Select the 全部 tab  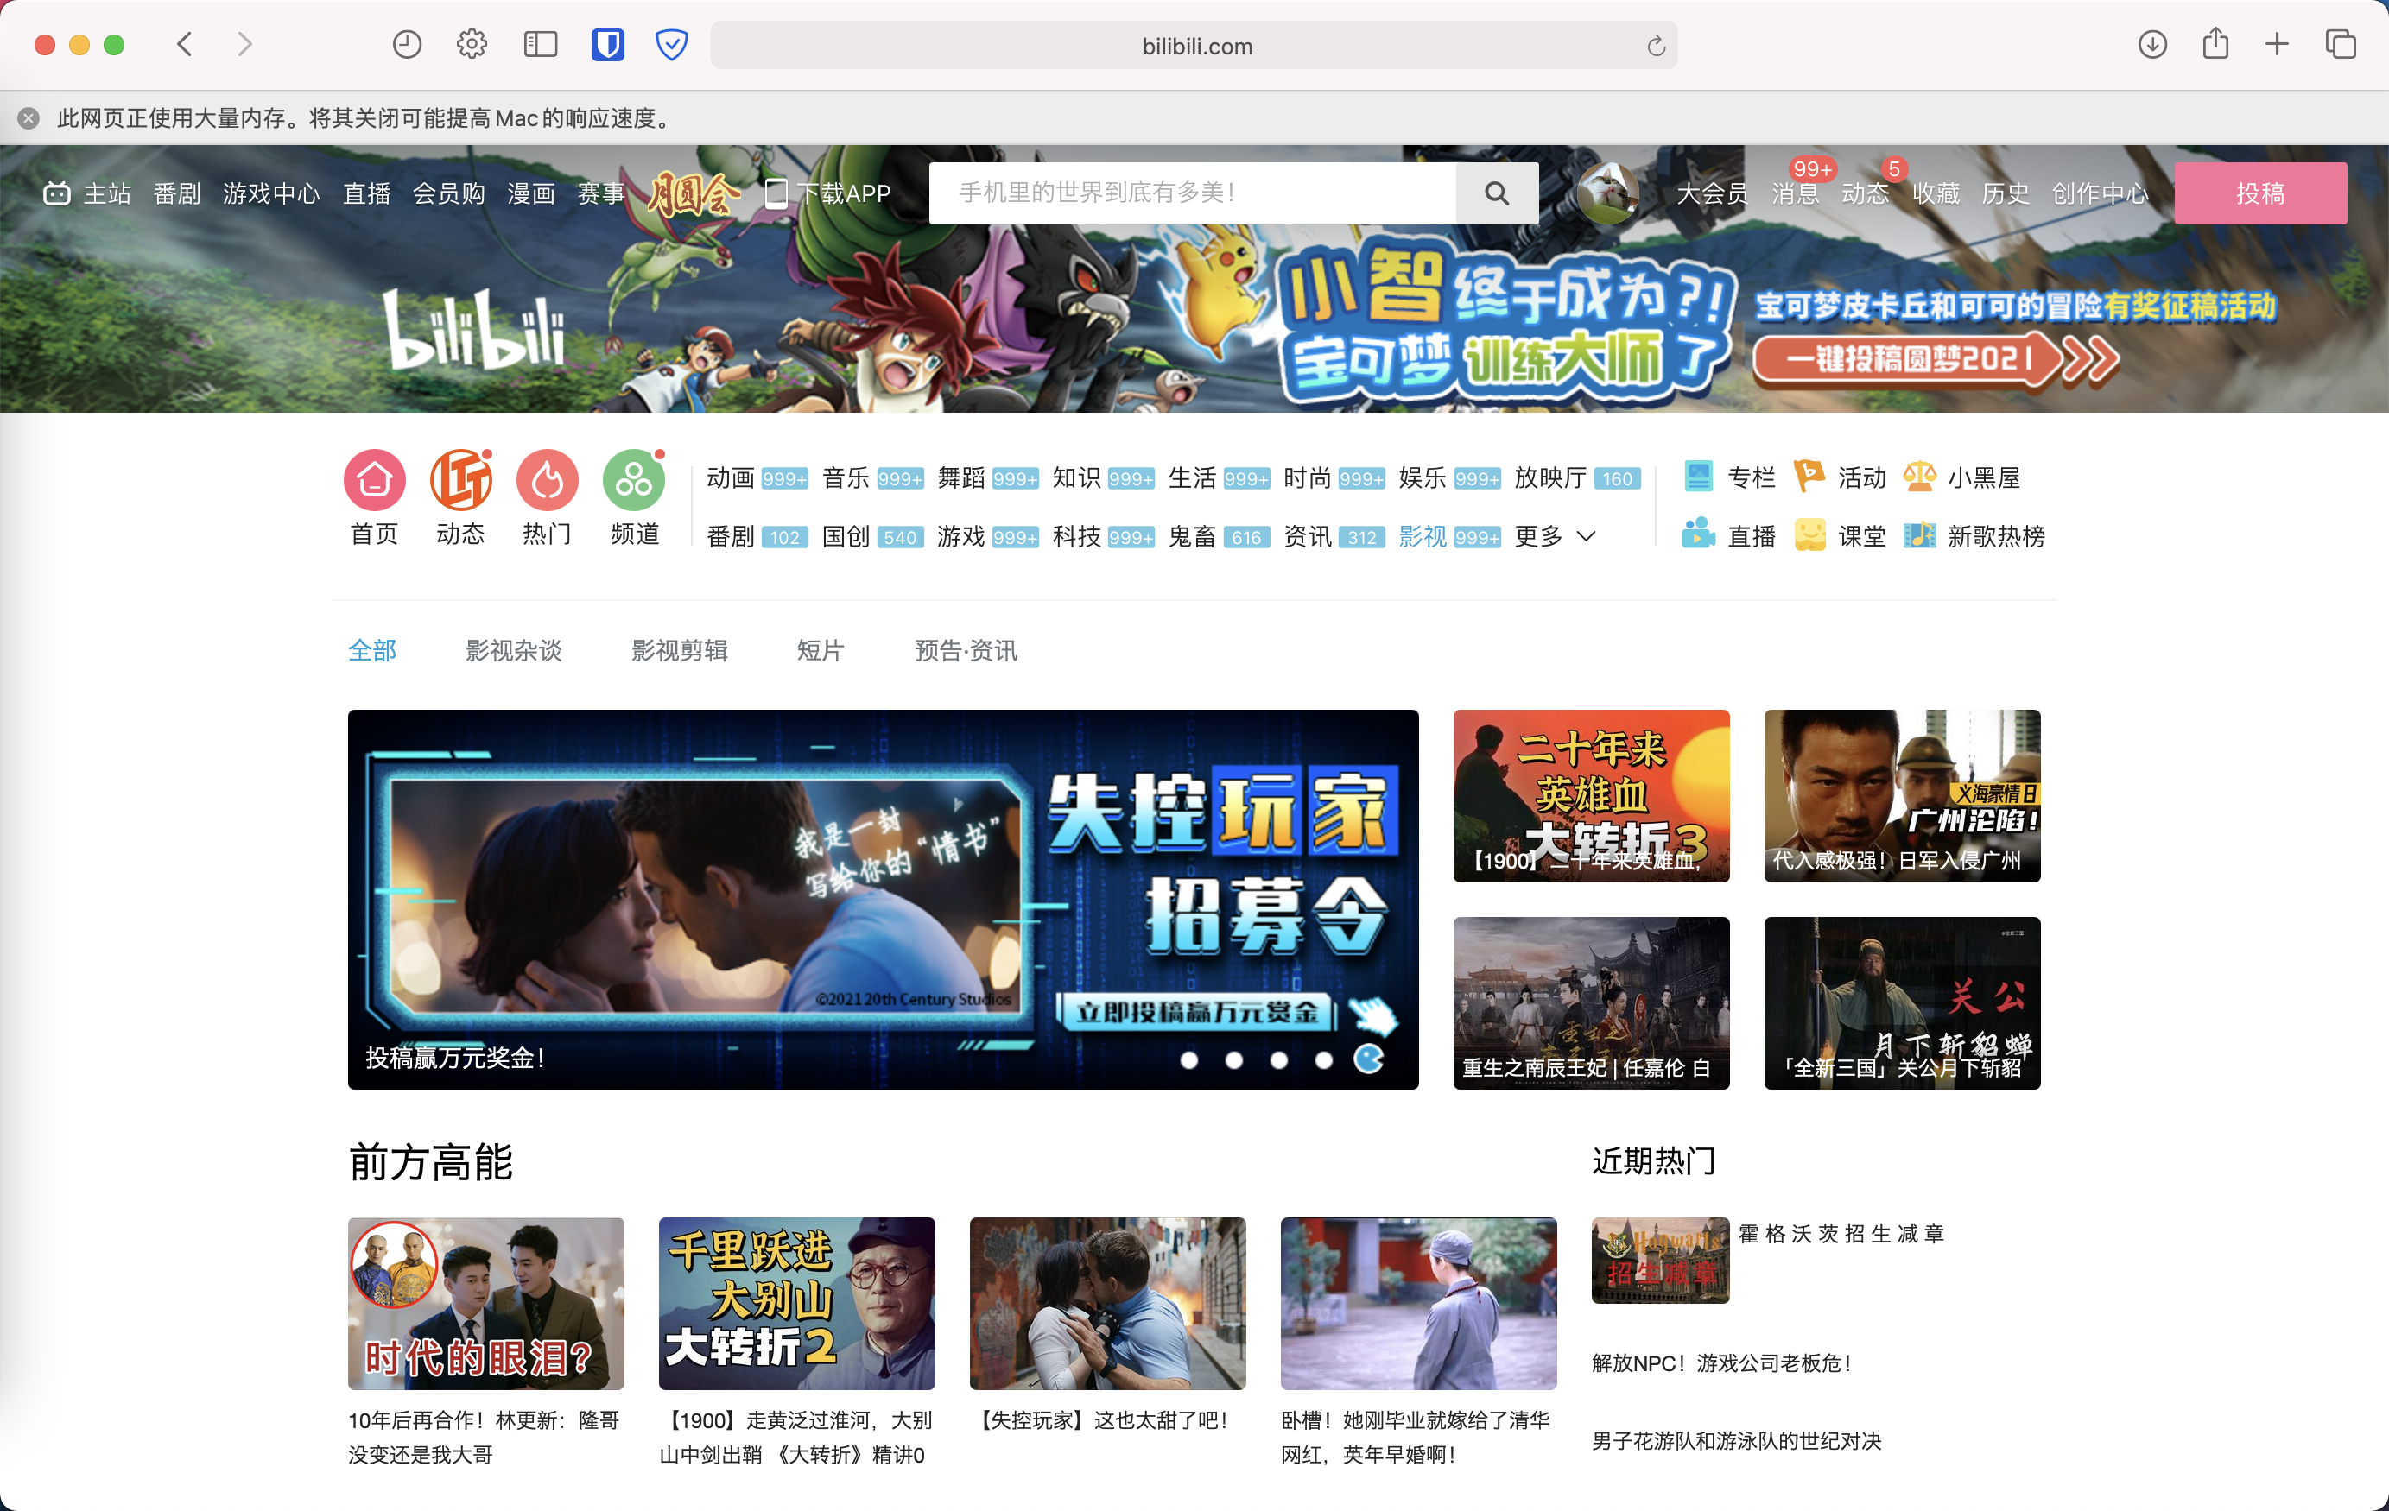pyautogui.click(x=372, y=650)
